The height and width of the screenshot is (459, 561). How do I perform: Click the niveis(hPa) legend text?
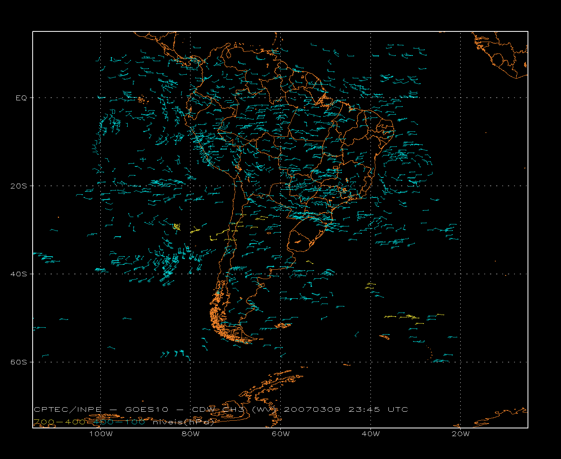[x=184, y=422]
